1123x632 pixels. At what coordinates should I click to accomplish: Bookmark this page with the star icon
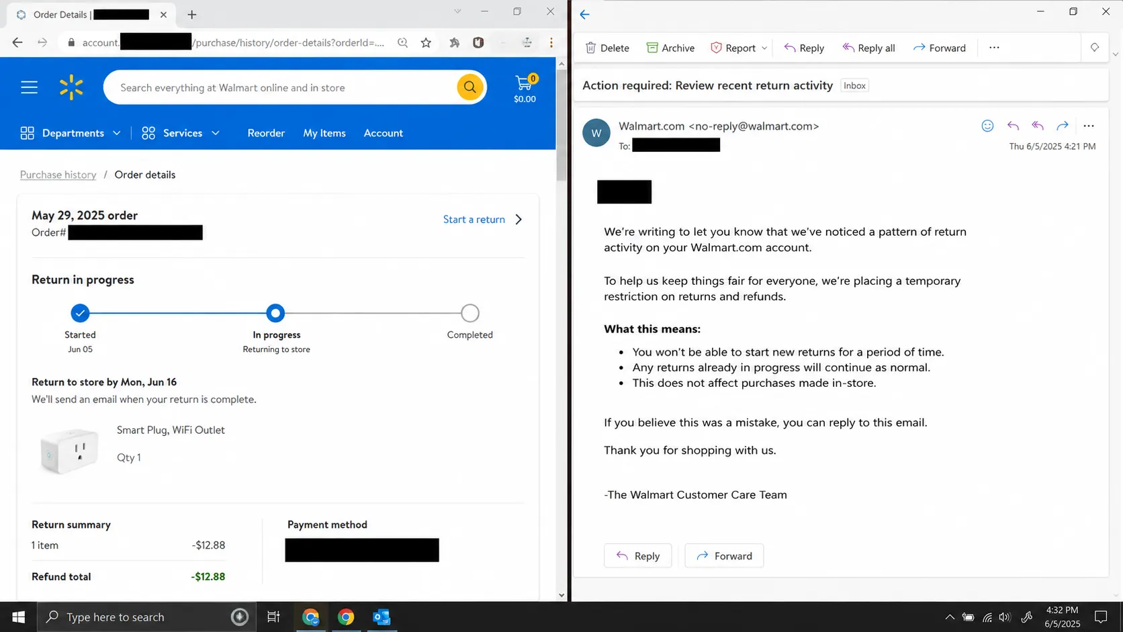[x=426, y=43]
